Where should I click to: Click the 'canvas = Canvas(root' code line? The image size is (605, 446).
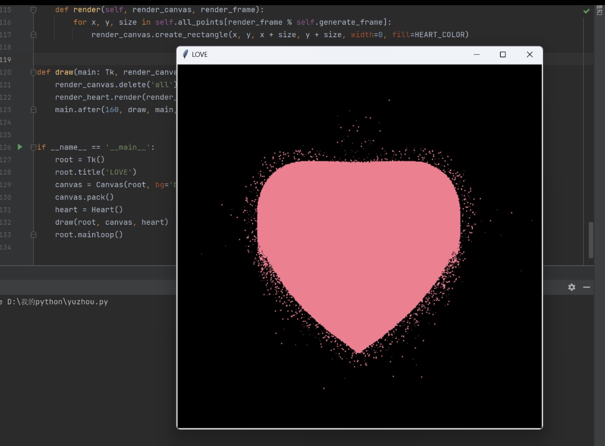(116, 184)
